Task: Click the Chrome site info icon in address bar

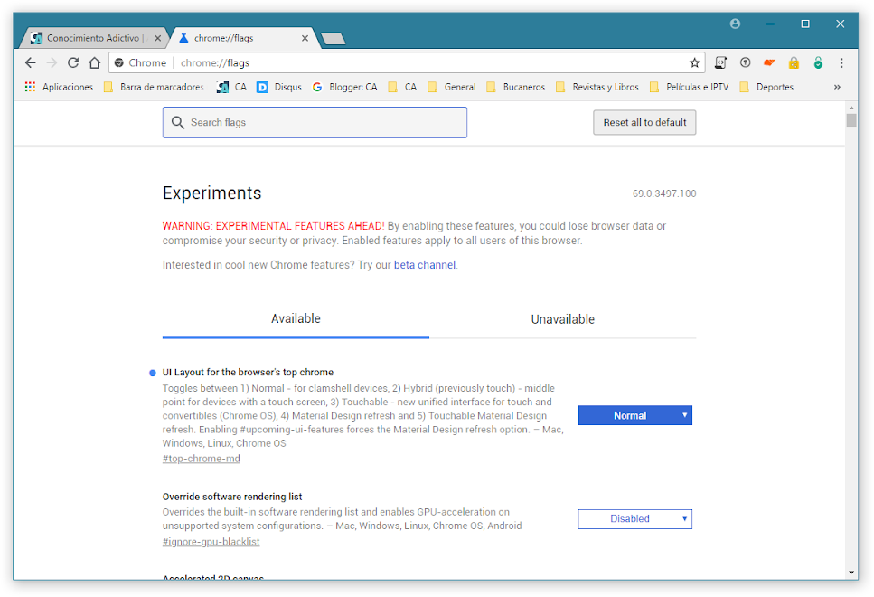Action: 118,63
